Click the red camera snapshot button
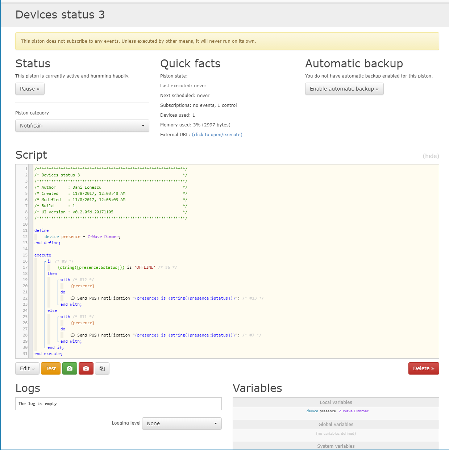Screen dimensions: 449x451 [x=86, y=368]
